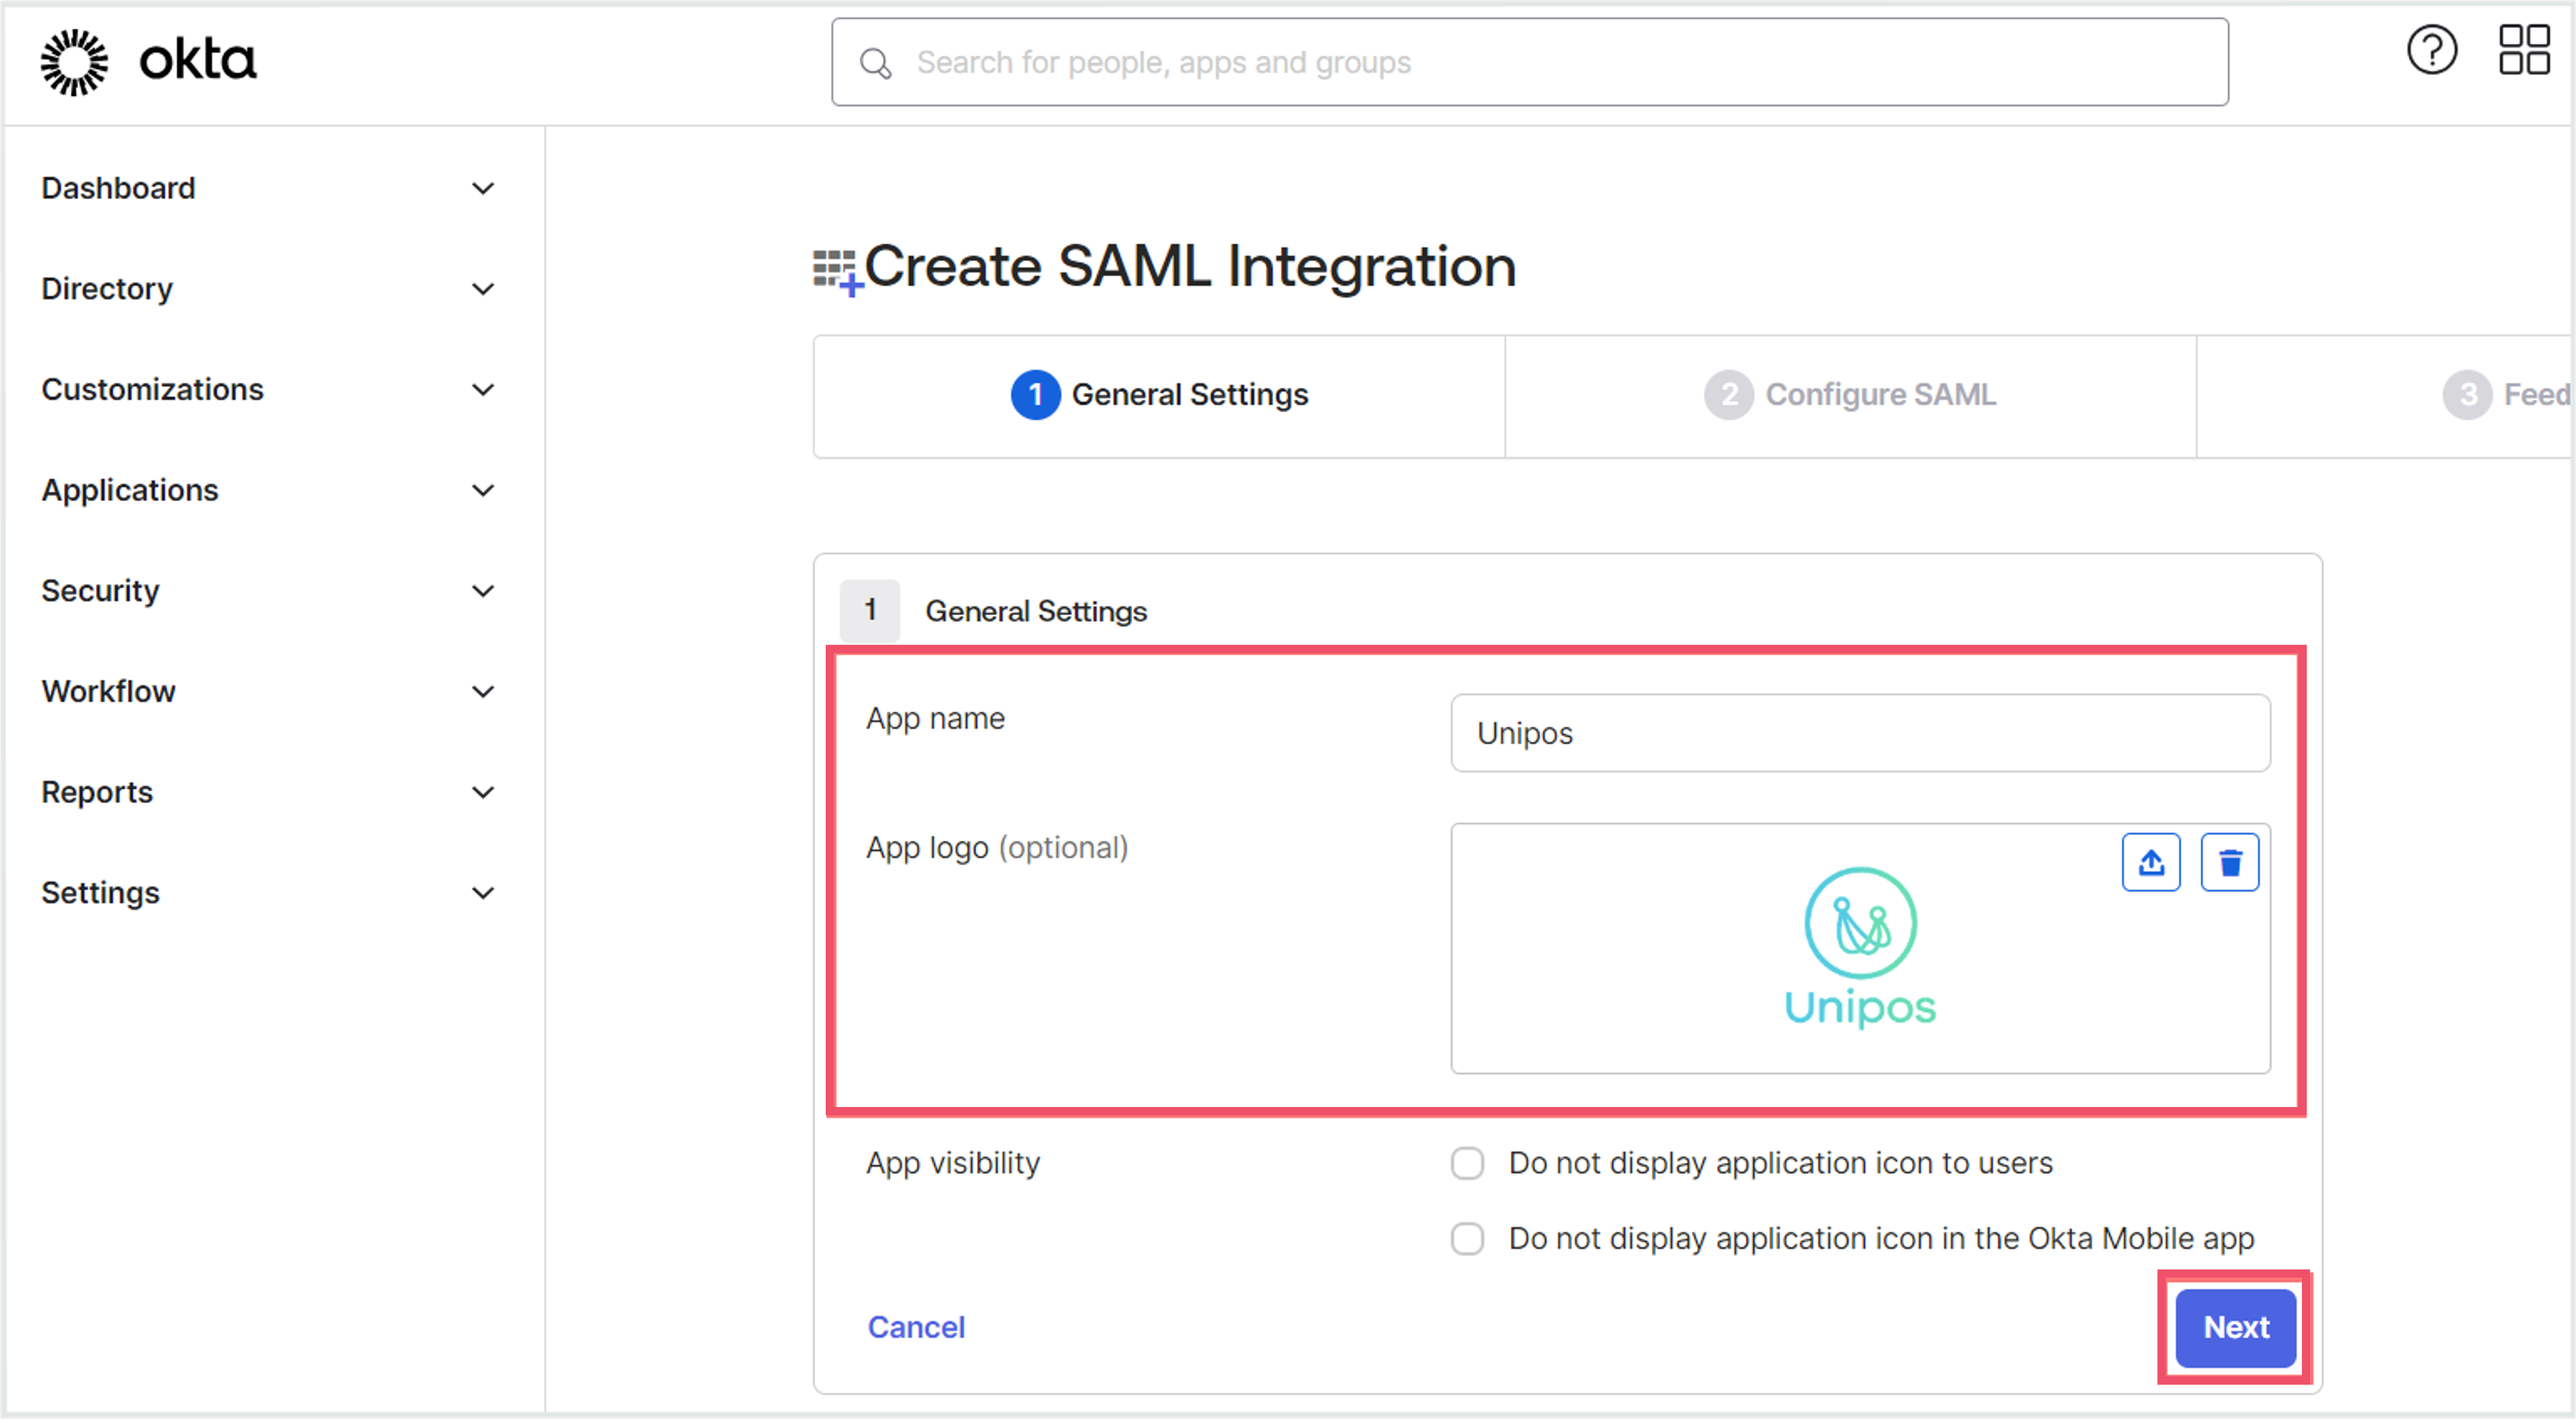The height and width of the screenshot is (1419, 2576).
Task: Click the General Settings section number box
Action: (870, 610)
